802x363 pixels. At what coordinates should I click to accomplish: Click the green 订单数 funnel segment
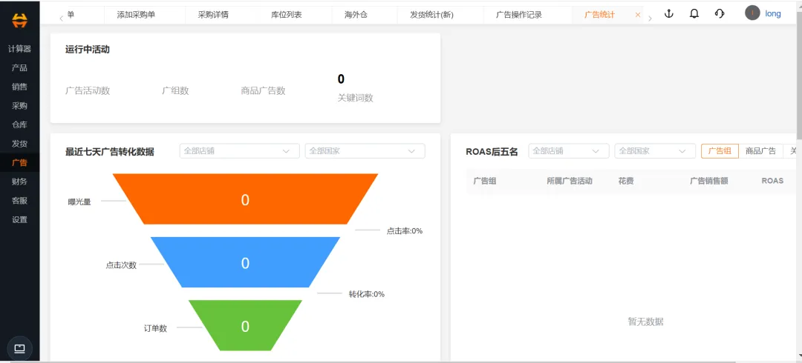pyautogui.click(x=245, y=326)
